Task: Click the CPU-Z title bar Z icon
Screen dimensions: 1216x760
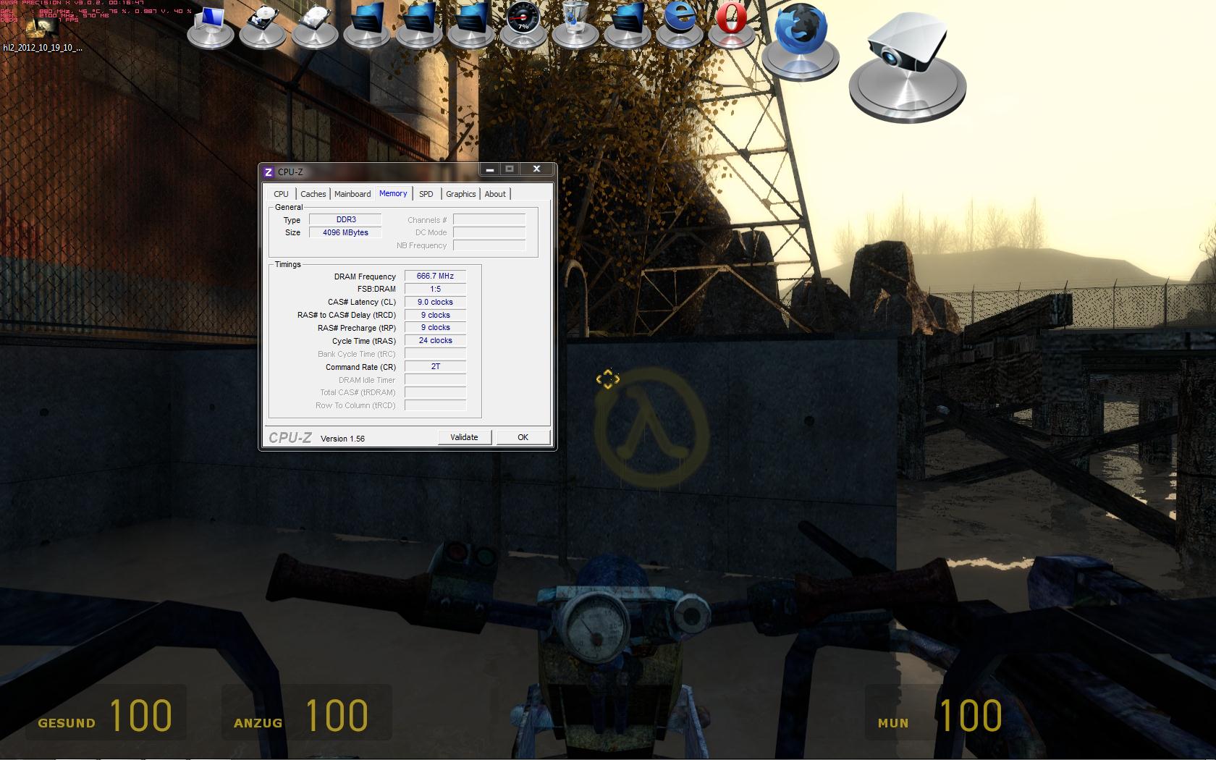Action: pos(269,172)
